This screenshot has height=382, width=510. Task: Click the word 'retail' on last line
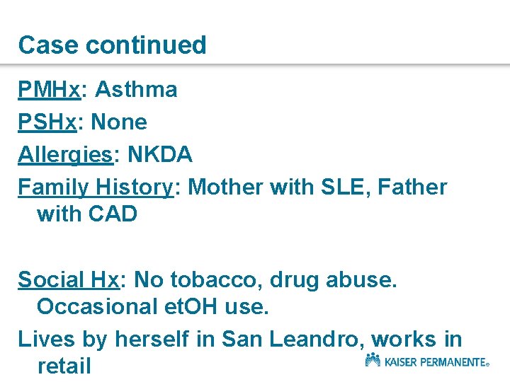[x=64, y=366]
